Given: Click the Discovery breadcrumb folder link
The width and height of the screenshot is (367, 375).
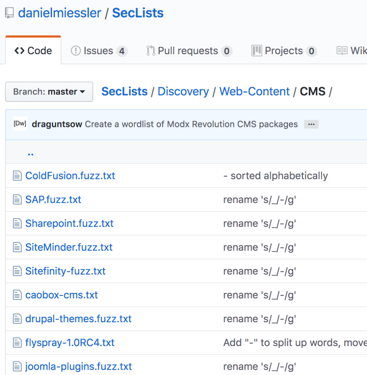Looking at the screenshot, I should 183,92.
